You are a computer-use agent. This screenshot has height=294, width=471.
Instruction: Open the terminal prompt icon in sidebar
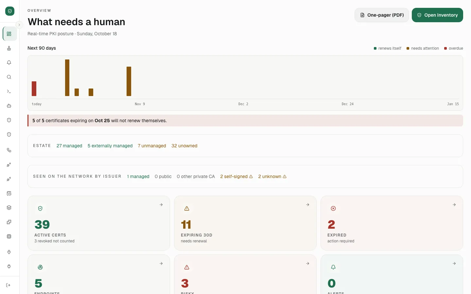(x=9, y=91)
